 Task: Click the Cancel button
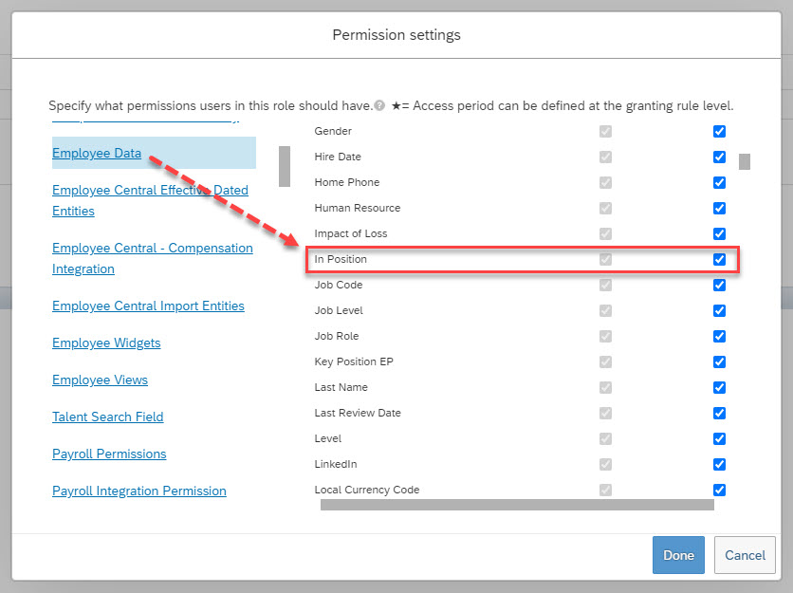click(745, 555)
